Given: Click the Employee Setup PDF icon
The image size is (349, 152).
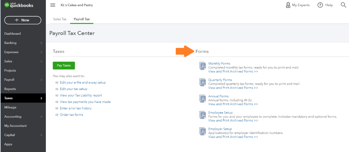Looking at the screenshot, I should coord(203,115).
